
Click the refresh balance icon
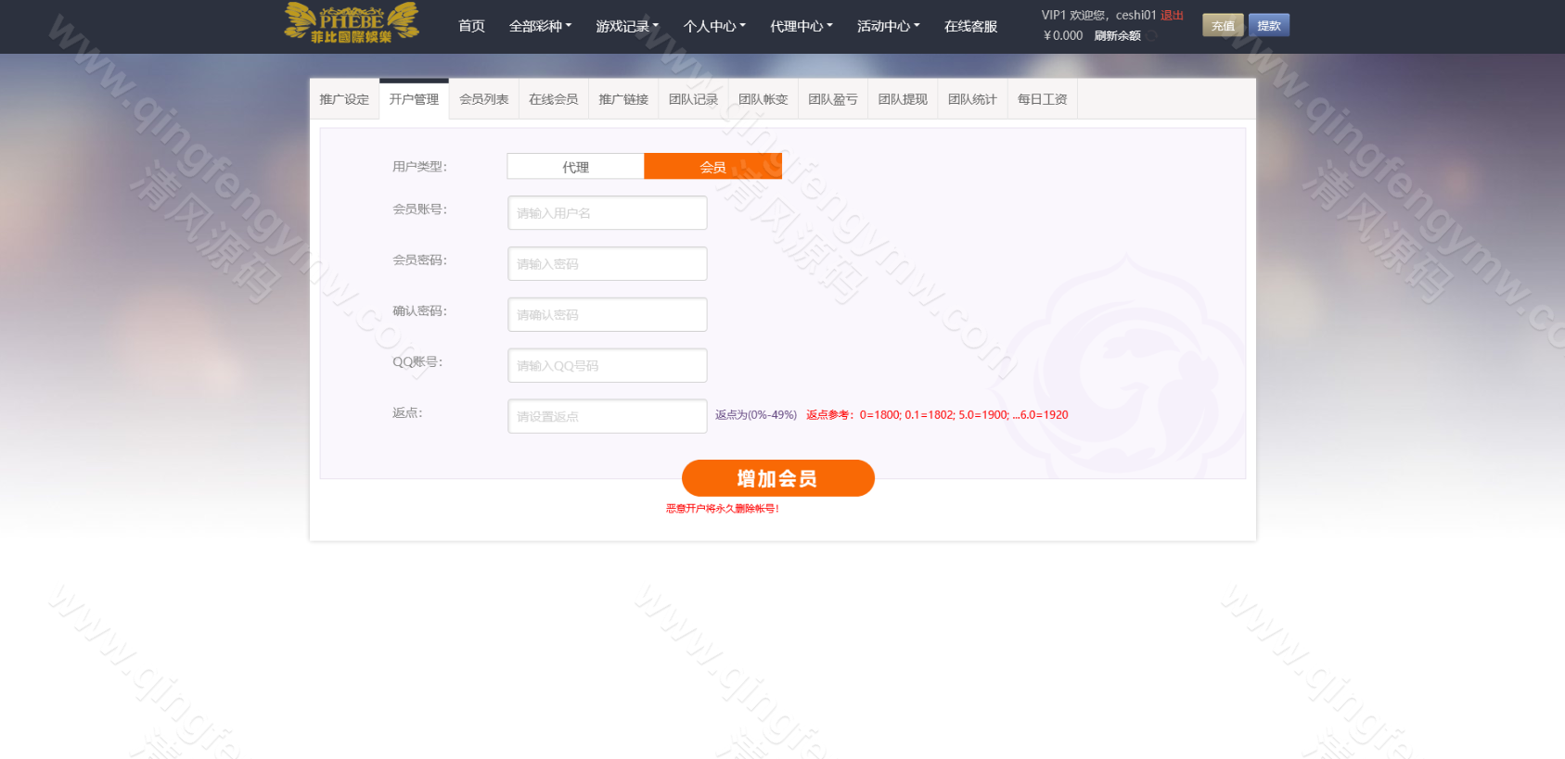coord(1151,36)
